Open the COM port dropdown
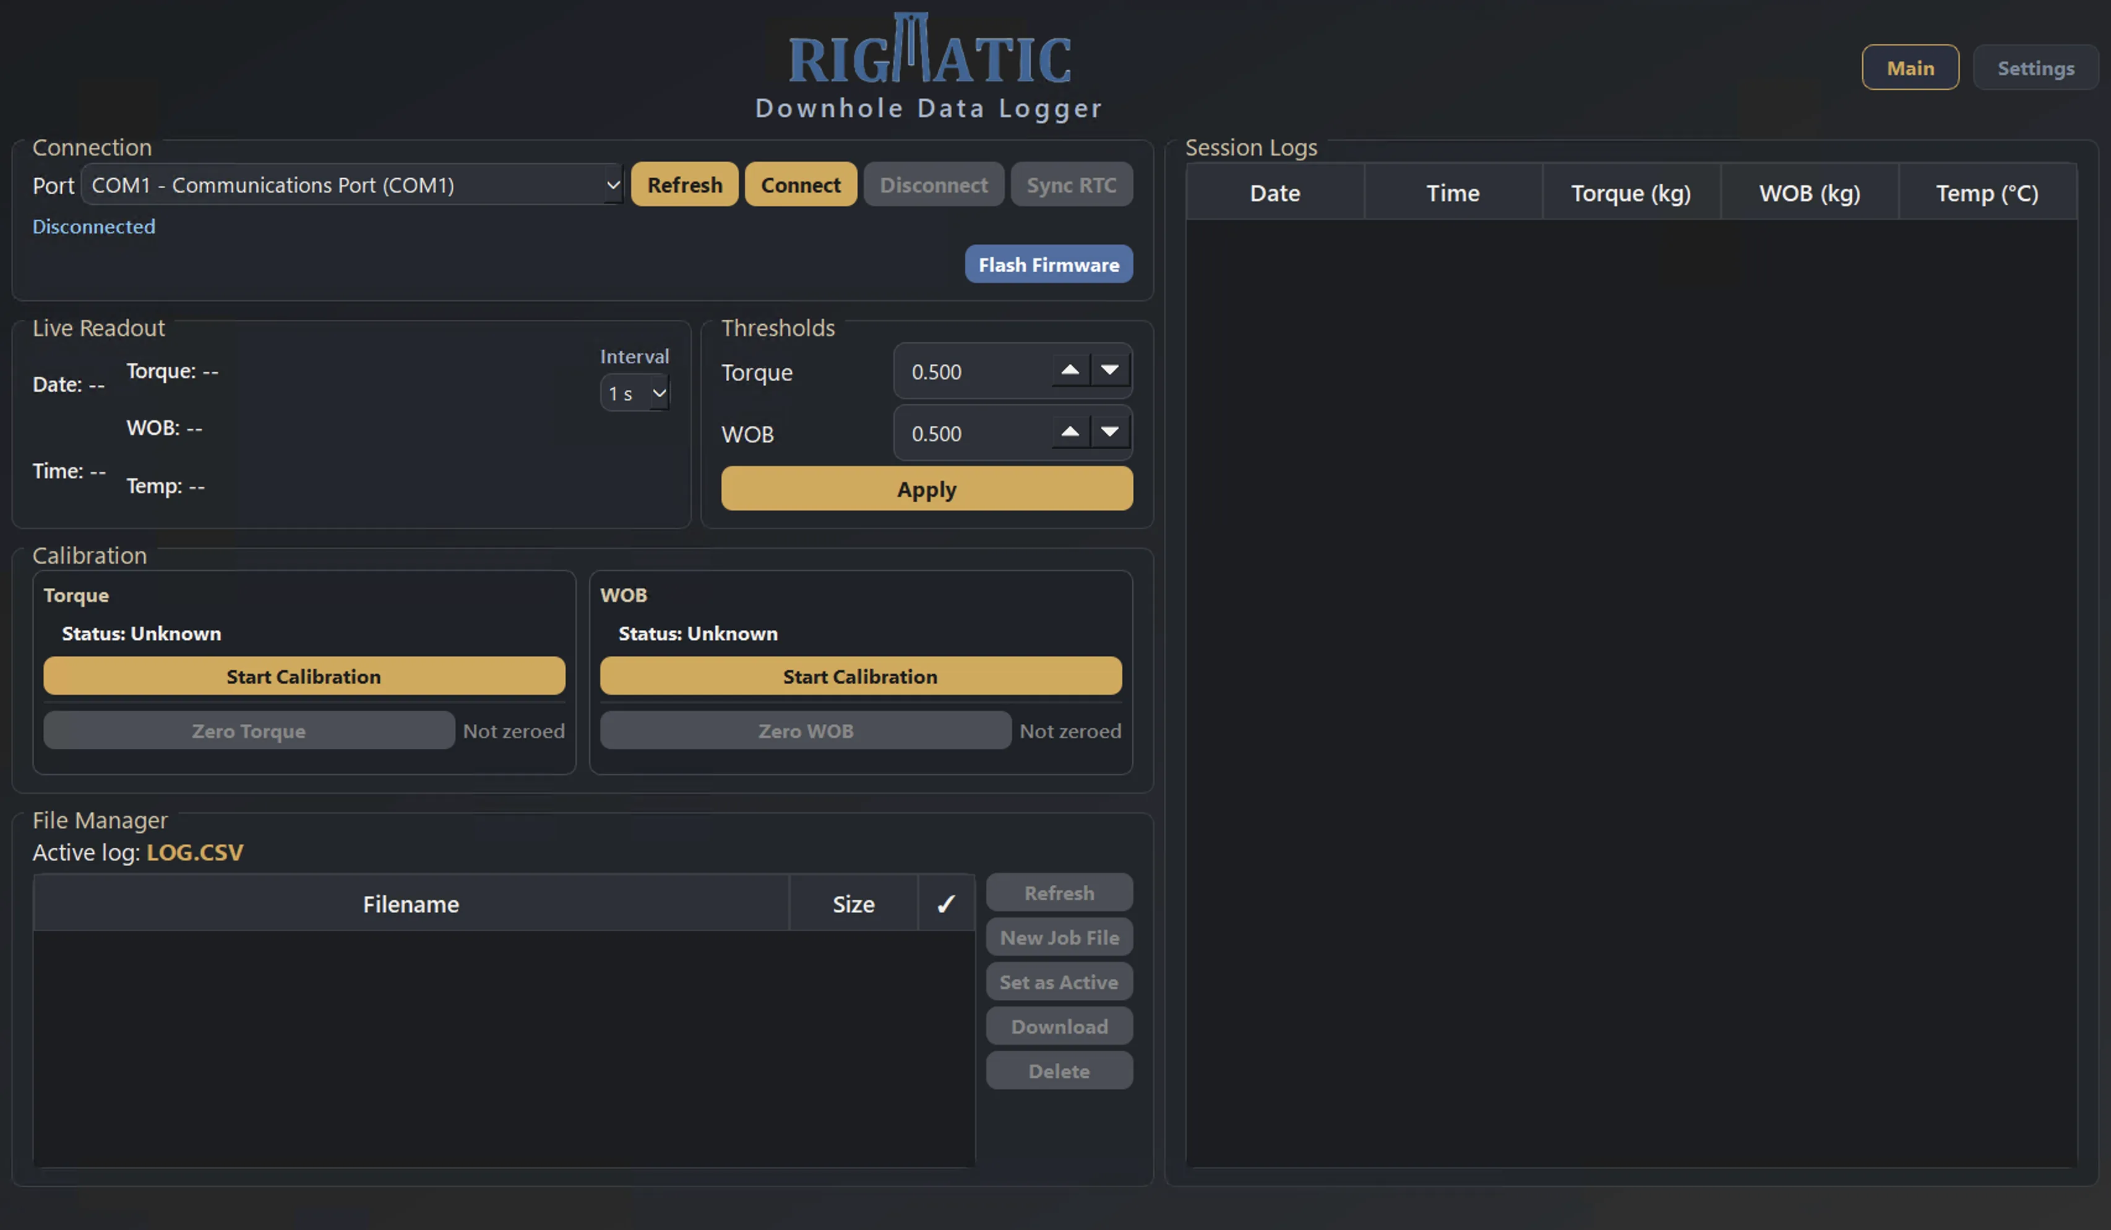 coord(353,185)
